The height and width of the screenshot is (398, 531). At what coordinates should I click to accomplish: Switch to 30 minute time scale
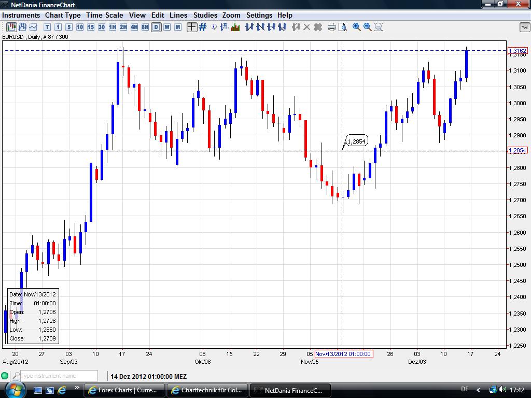point(101,27)
